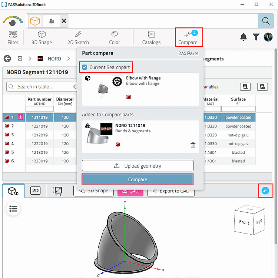Click the funnel filter icon

click(x=256, y=37)
